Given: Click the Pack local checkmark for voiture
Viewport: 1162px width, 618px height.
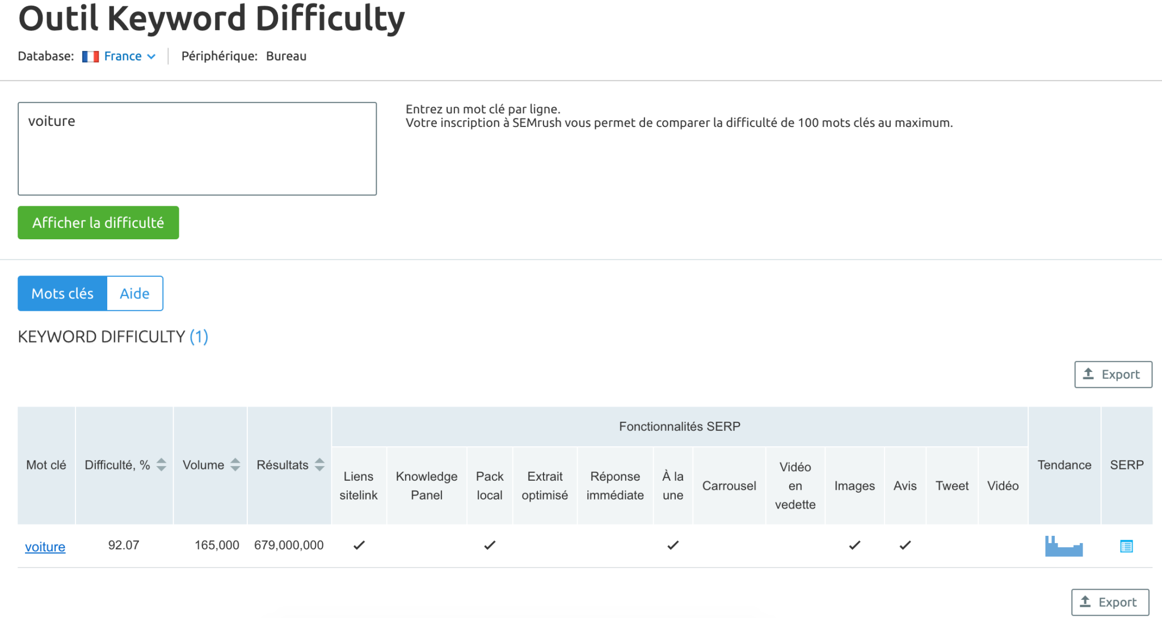Looking at the screenshot, I should point(490,545).
